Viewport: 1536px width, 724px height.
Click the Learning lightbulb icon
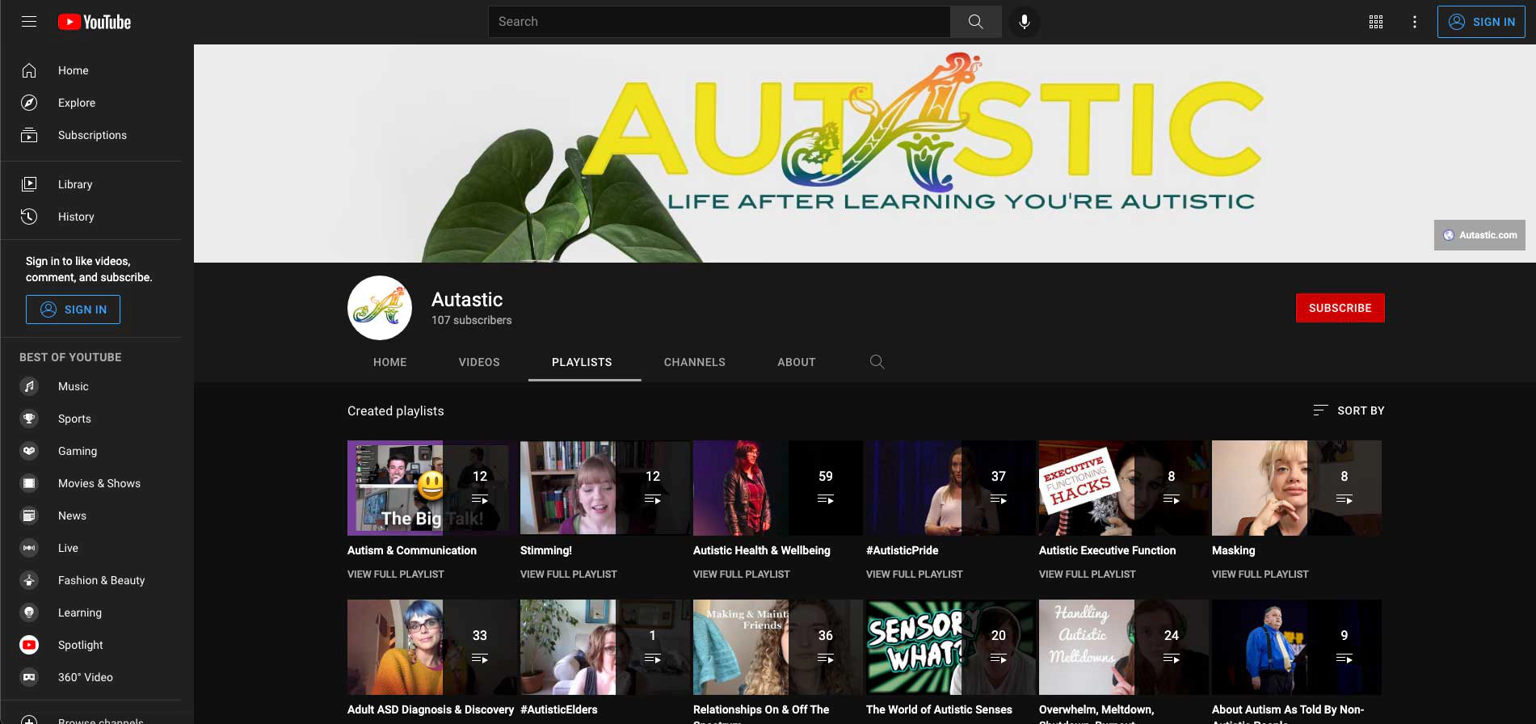(29, 612)
